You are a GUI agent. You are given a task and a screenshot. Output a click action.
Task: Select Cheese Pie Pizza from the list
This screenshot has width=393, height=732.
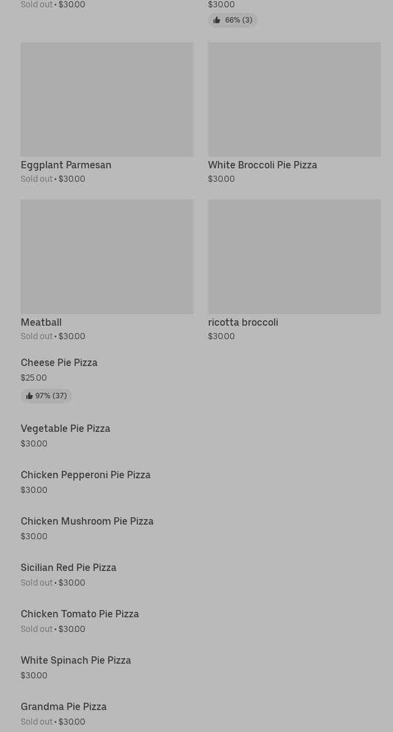pos(59,362)
